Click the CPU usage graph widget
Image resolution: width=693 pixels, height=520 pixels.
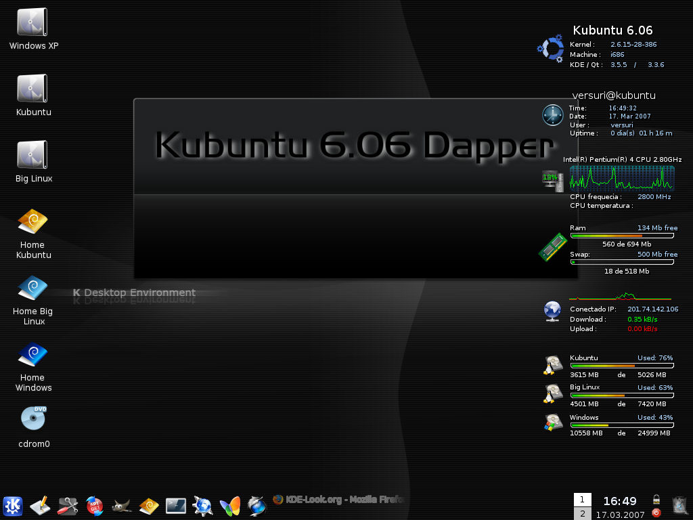tap(622, 178)
